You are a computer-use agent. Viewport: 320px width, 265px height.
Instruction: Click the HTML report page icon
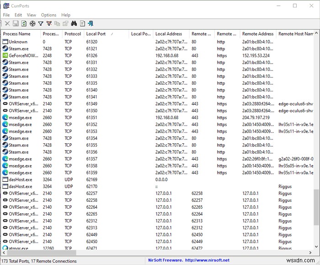click(82, 23)
